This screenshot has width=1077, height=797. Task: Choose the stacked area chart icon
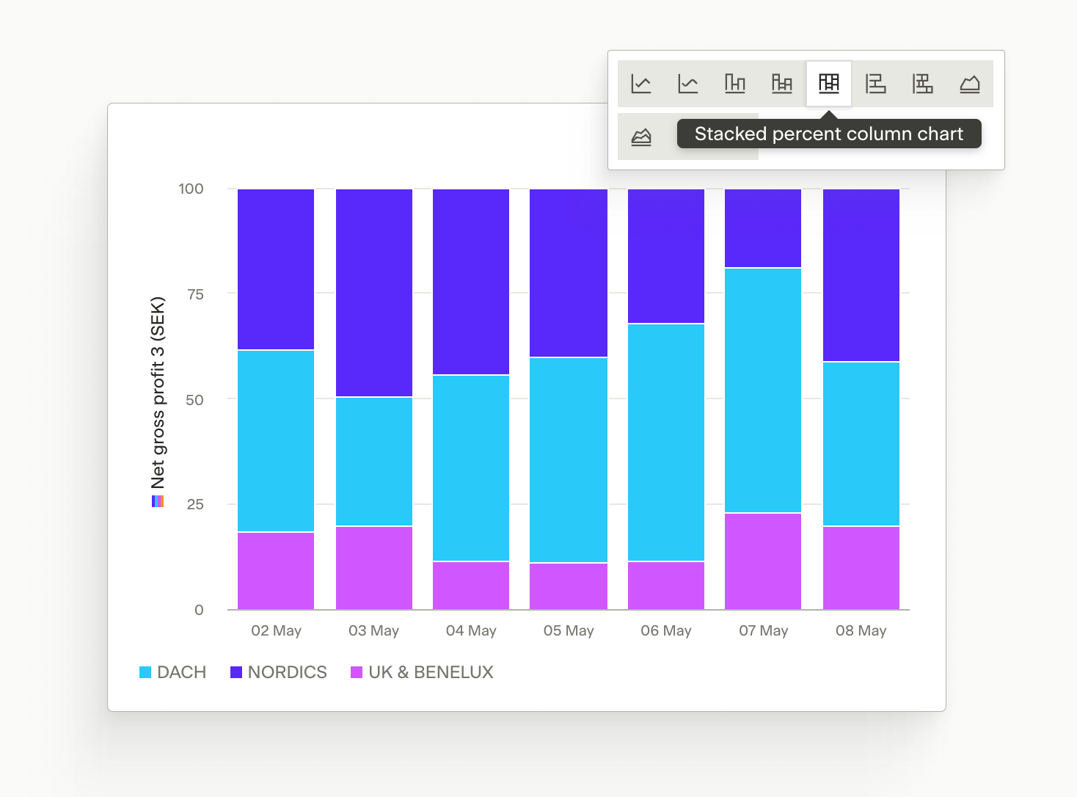coord(641,137)
